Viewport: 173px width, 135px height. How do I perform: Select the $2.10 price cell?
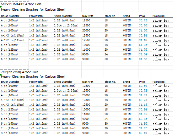click(x=143, y=133)
